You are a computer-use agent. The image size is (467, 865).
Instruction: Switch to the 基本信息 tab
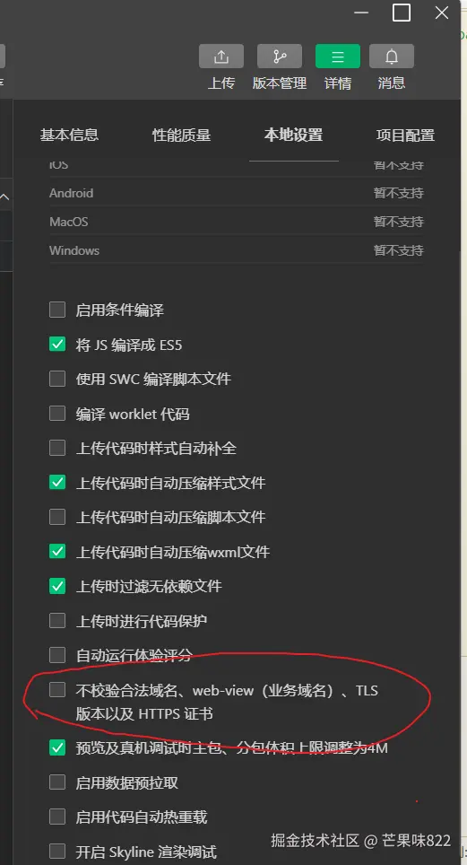(x=70, y=135)
